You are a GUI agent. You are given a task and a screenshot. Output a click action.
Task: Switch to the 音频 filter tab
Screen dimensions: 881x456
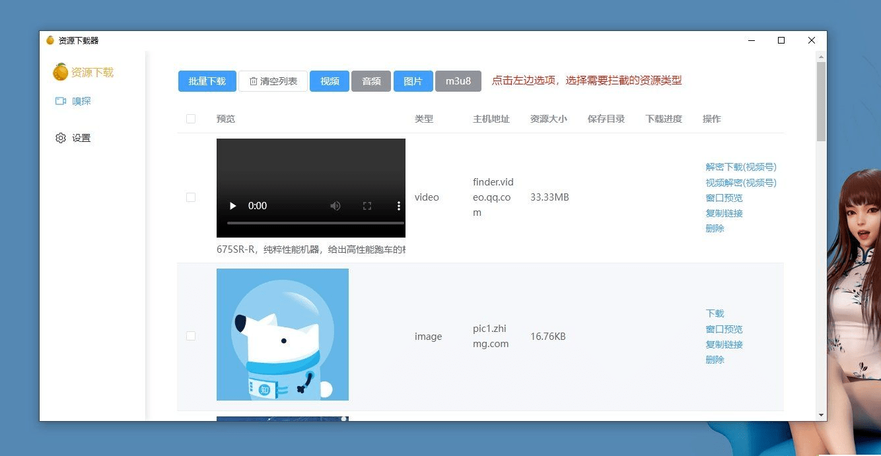370,81
